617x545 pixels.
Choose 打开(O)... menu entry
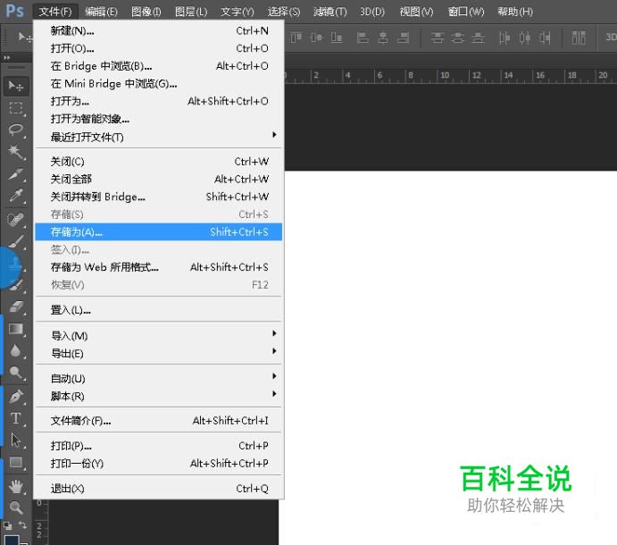[159, 48]
